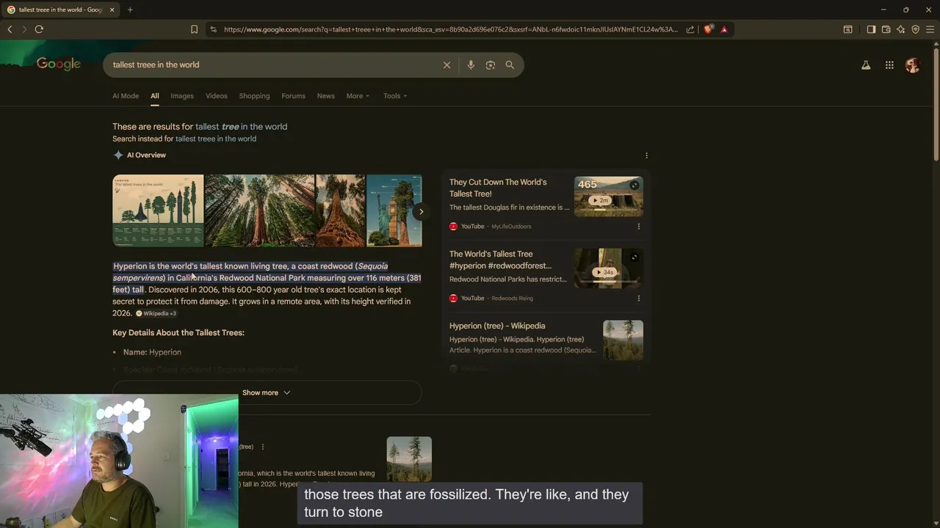Toggle the browser sidebar panel icon
The width and height of the screenshot is (940, 528).
(x=871, y=29)
